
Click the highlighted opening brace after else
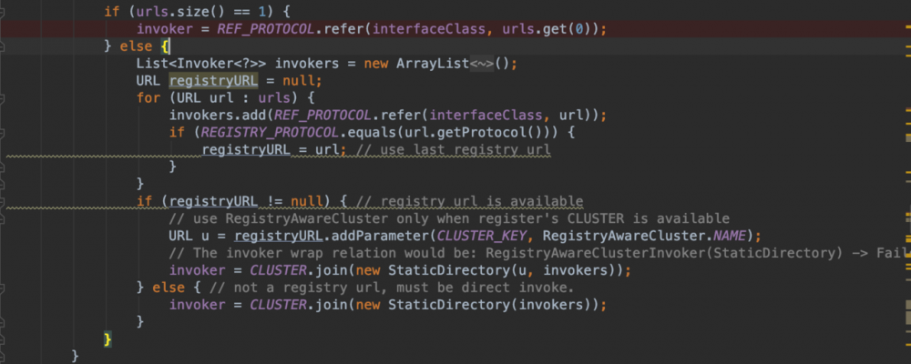pyautogui.click(x=165, y=45)
